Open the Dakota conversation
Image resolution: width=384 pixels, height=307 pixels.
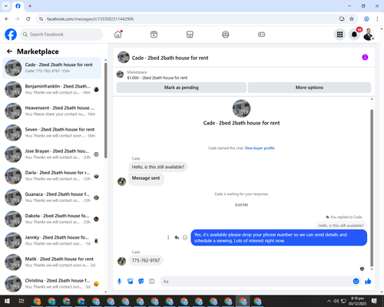tap(51, 219)
